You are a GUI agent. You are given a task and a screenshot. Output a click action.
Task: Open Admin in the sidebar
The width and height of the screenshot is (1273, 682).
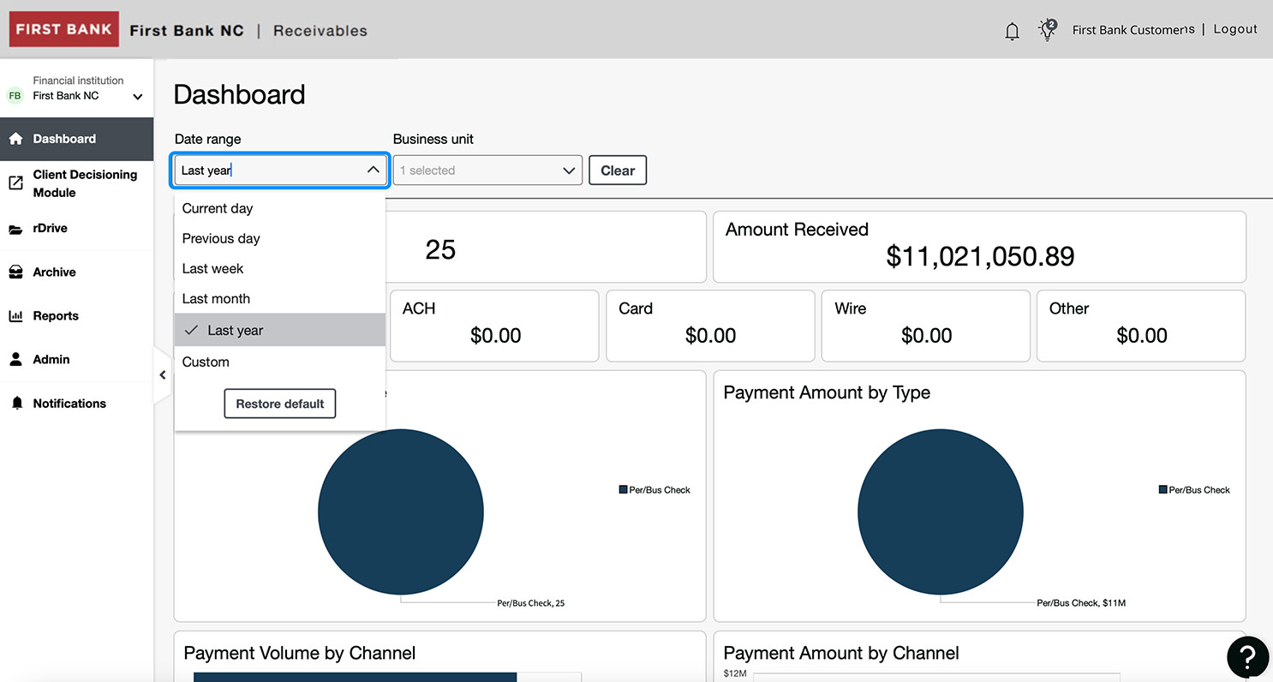(x=77, y=360)
